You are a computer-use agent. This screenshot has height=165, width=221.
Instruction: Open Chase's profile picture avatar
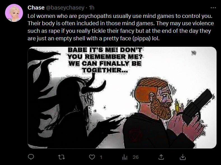[14, 13]
